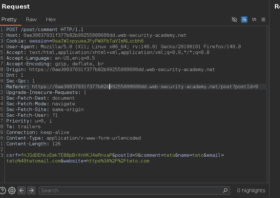Click the session cookie value 9saIW1xpyuseJFyPWXFbTaVImNLxcbh6
280x198 pixels.
click(x=98, y=41)
